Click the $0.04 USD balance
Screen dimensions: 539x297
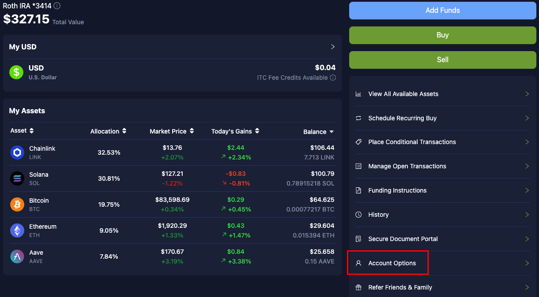tap(325, 67)
